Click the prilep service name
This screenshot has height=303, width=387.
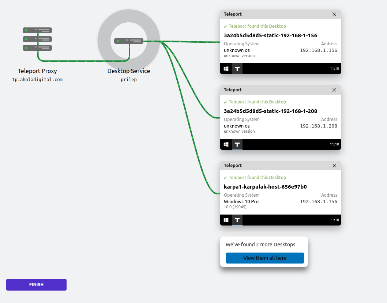coord(129,80)
